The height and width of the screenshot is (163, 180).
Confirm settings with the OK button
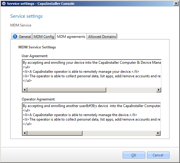[x=134, y=155]
